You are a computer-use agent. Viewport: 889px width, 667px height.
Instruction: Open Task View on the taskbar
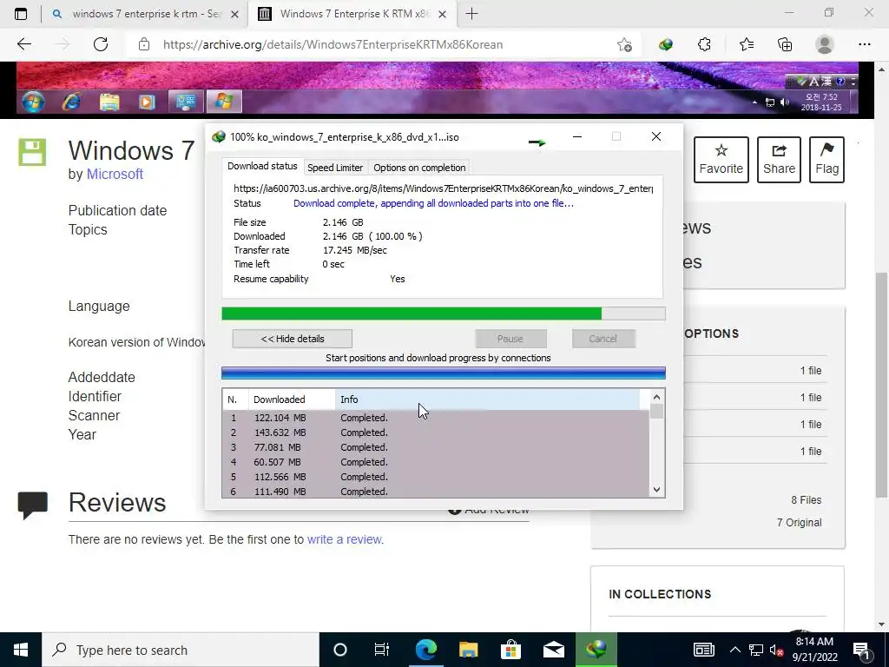[x=382, y=650]
